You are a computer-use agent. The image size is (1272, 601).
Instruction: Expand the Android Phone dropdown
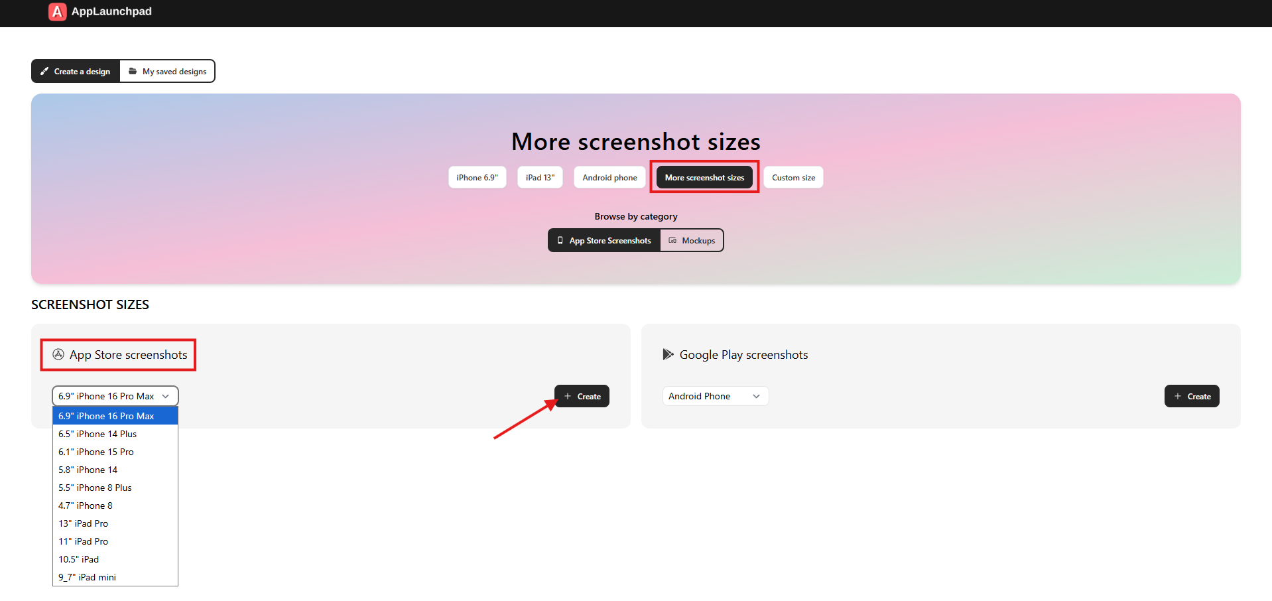click(715, 396)
